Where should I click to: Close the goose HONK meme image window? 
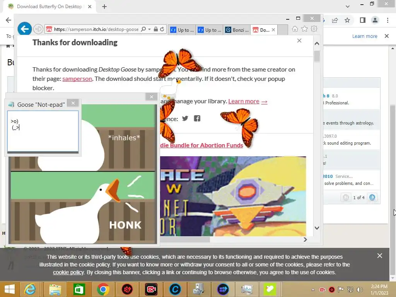[152, 97]
